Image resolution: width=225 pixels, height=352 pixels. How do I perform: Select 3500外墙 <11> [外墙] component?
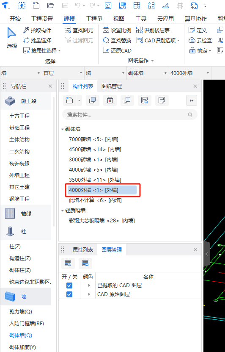point(95,180)
